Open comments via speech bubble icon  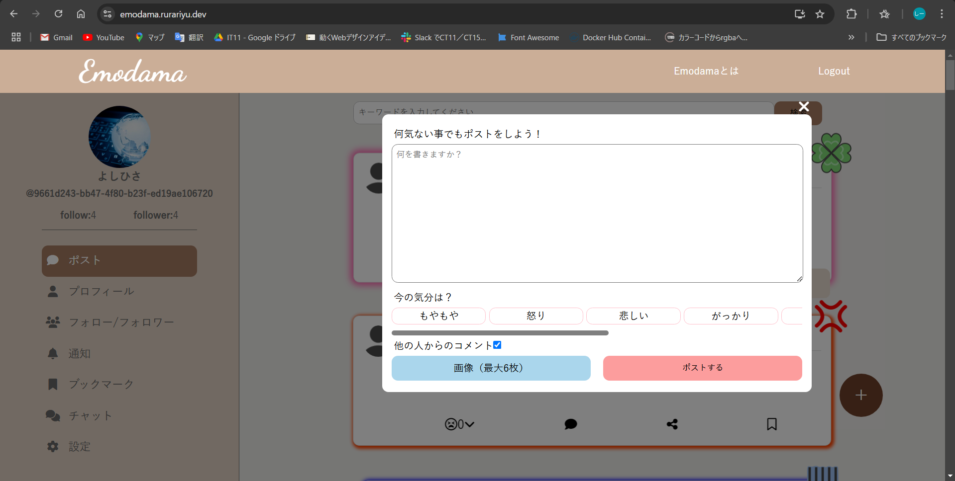click(571, 424)
